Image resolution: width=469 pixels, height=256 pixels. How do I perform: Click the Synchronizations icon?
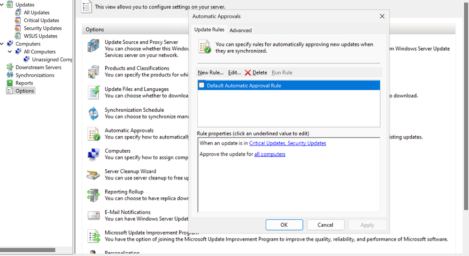tap(10, 75)
